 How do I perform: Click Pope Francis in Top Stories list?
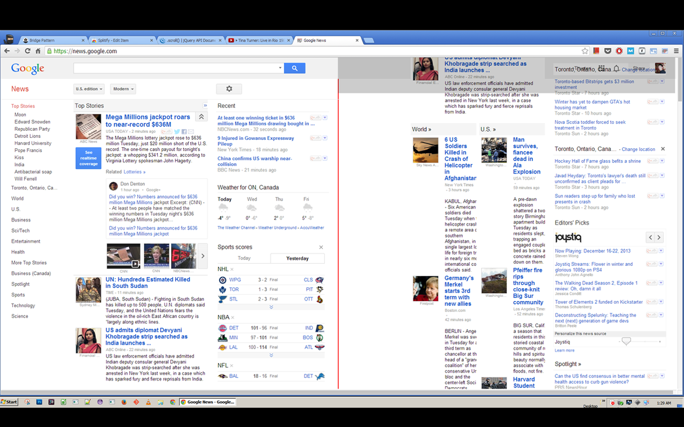[28, 151]
